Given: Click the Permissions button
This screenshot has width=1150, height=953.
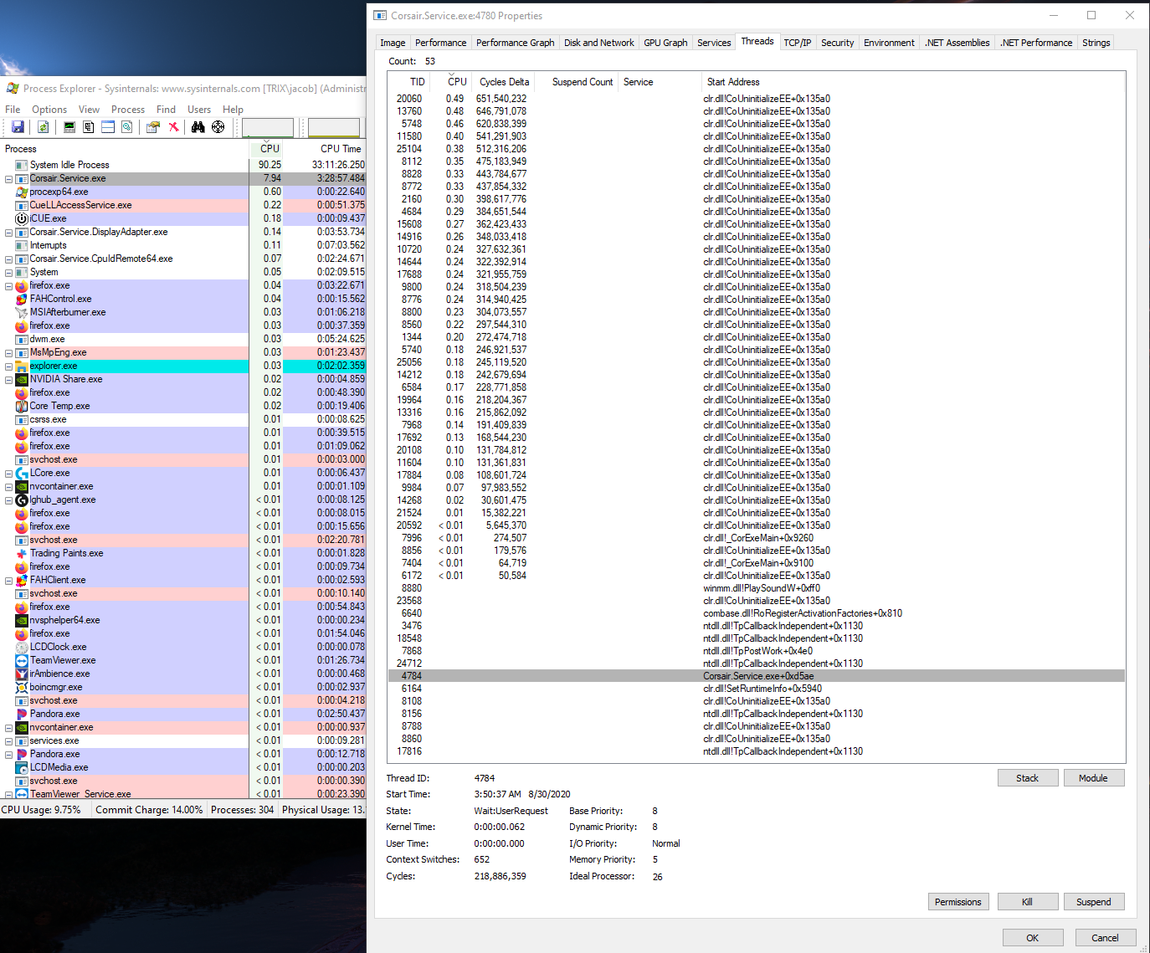Looking at the screenshot, I should [957, 902].
